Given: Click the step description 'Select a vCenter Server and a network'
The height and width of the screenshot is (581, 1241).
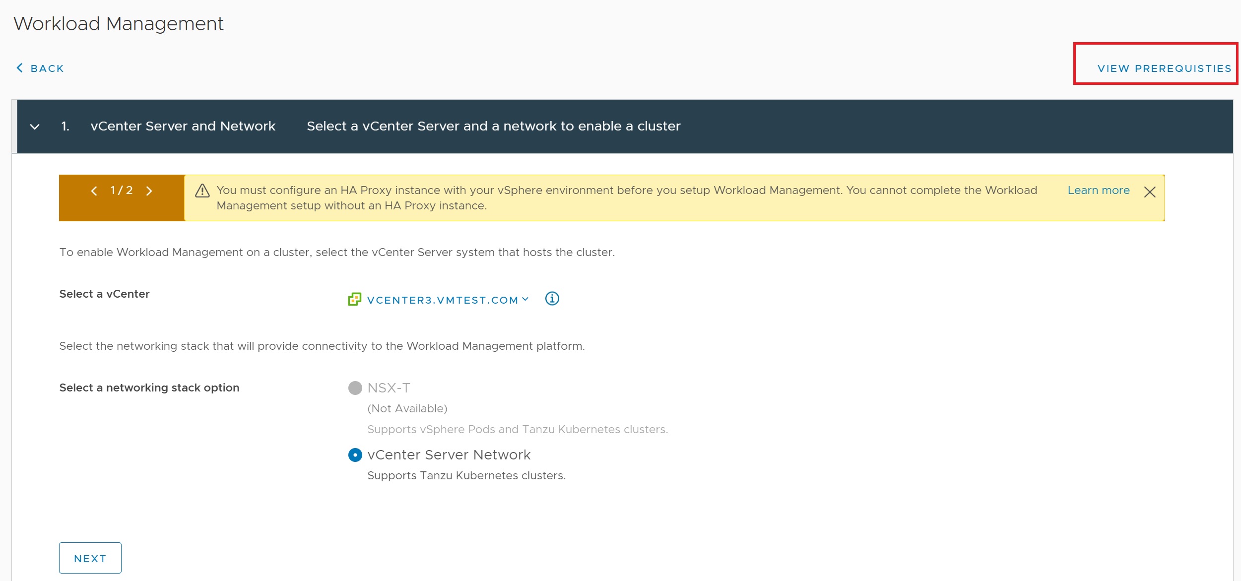Looking at the screenshot, I should tap(493, 126).
